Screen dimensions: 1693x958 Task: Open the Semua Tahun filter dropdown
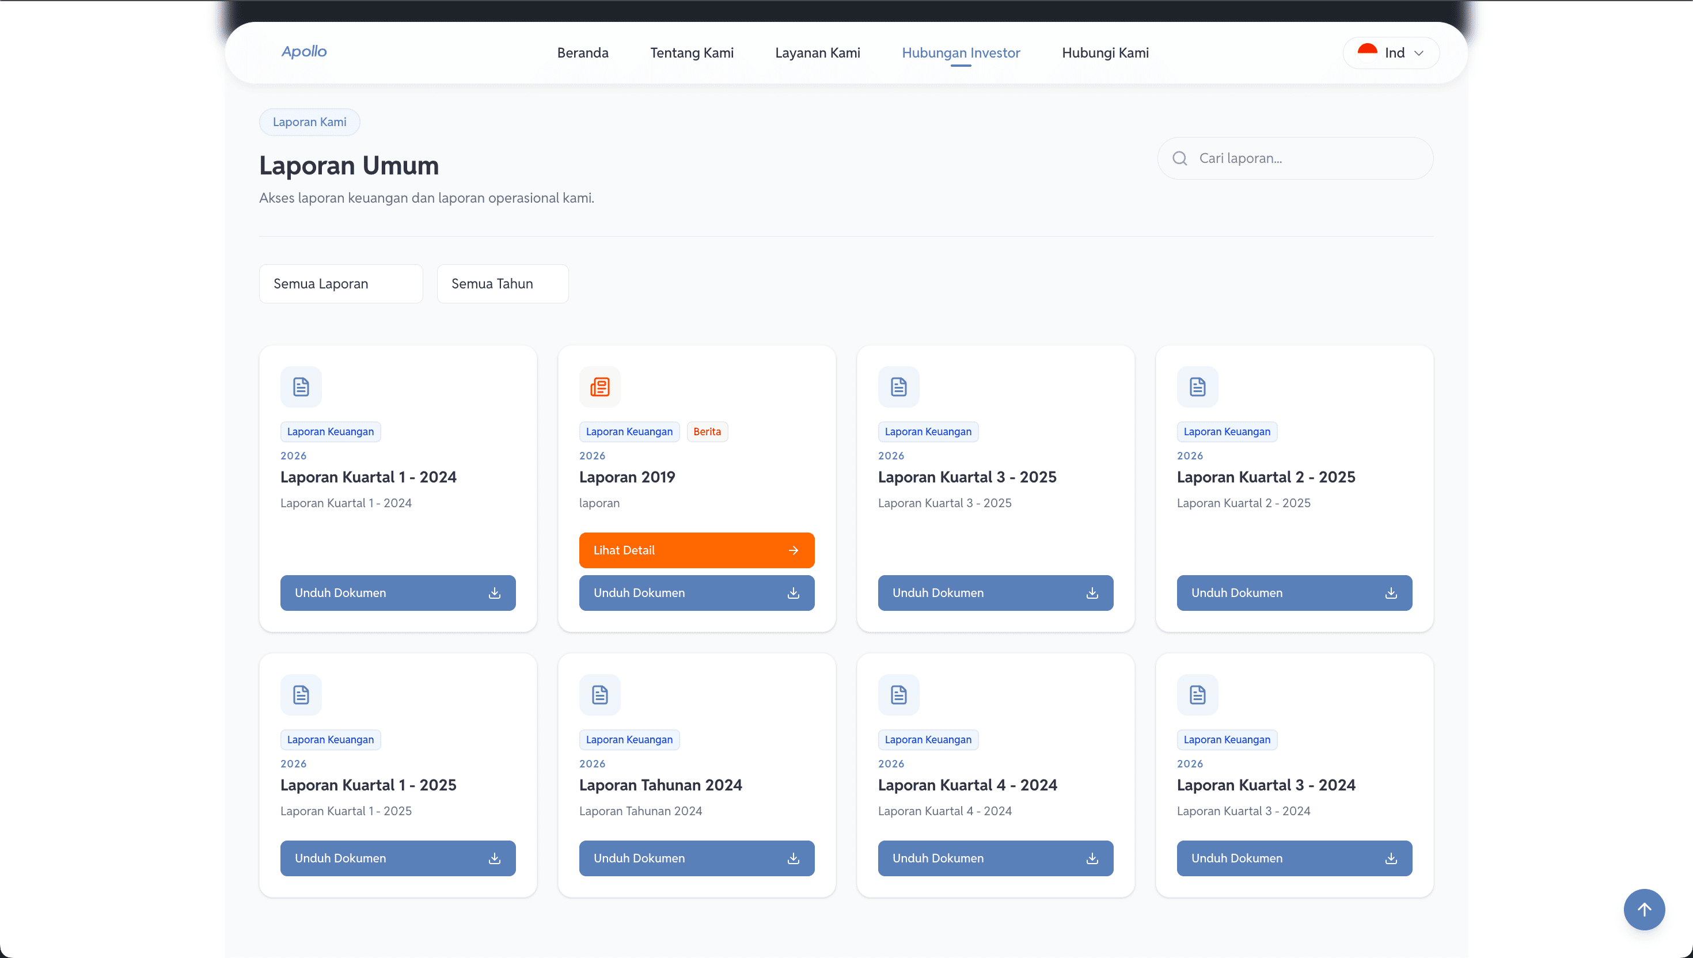(x=503, y=284)
